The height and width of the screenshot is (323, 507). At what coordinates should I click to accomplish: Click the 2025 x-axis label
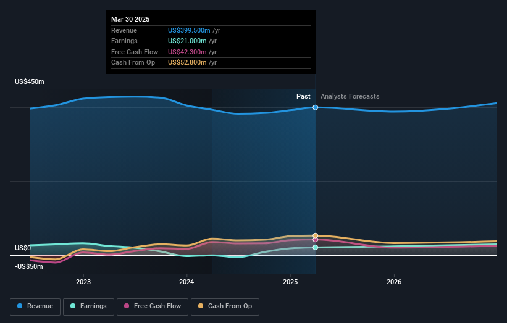pyautogui.click(x=290, y=282)
